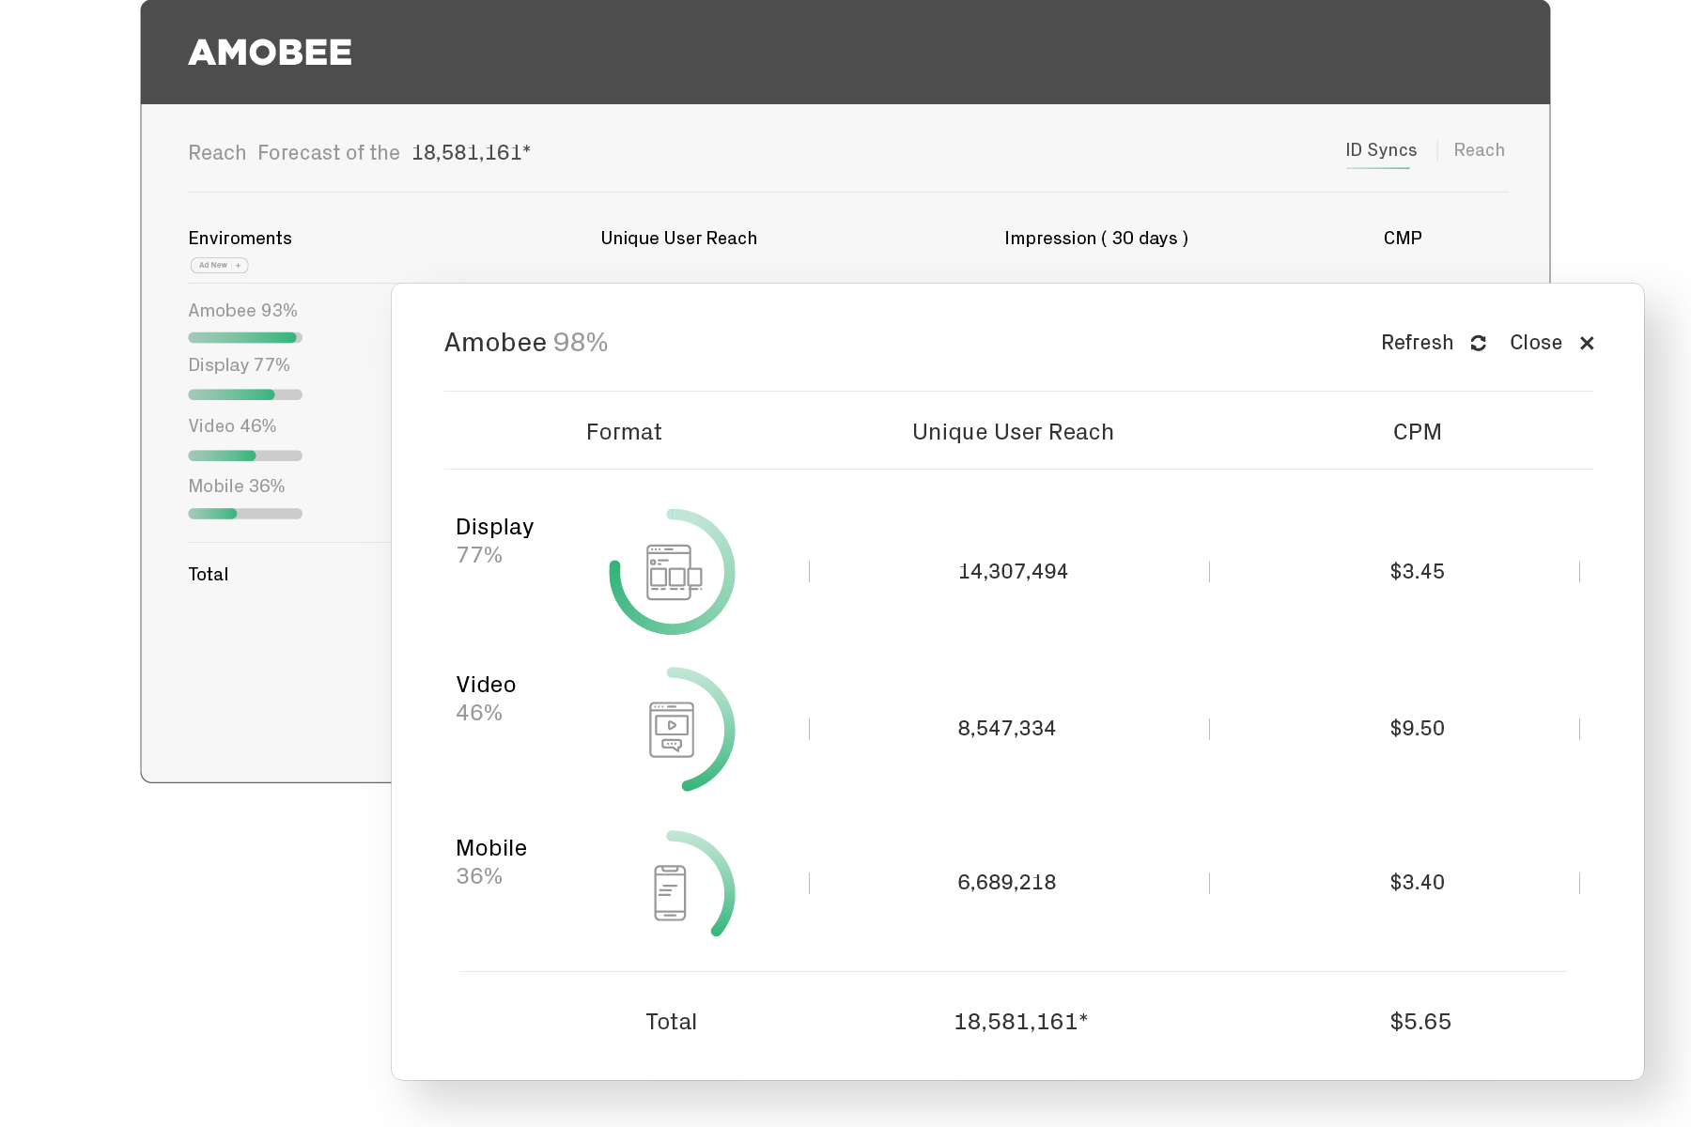Screen dimensions: 1691x1127
Task: Select the Display 77% progress bar
Action: tap(245, 394)
